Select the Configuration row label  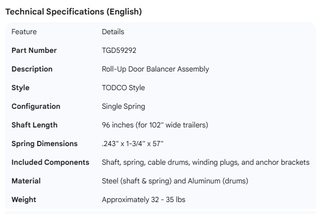click(36, 106)
